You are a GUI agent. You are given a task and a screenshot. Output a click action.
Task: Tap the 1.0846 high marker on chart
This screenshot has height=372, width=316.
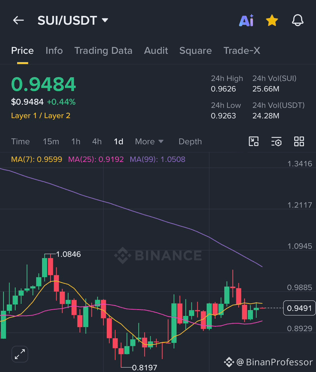(x=69, y=254)
